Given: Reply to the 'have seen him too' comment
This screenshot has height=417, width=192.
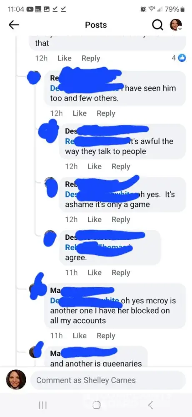Looking at the screenshot, I should pyautogui.click(x=106, y=113).
